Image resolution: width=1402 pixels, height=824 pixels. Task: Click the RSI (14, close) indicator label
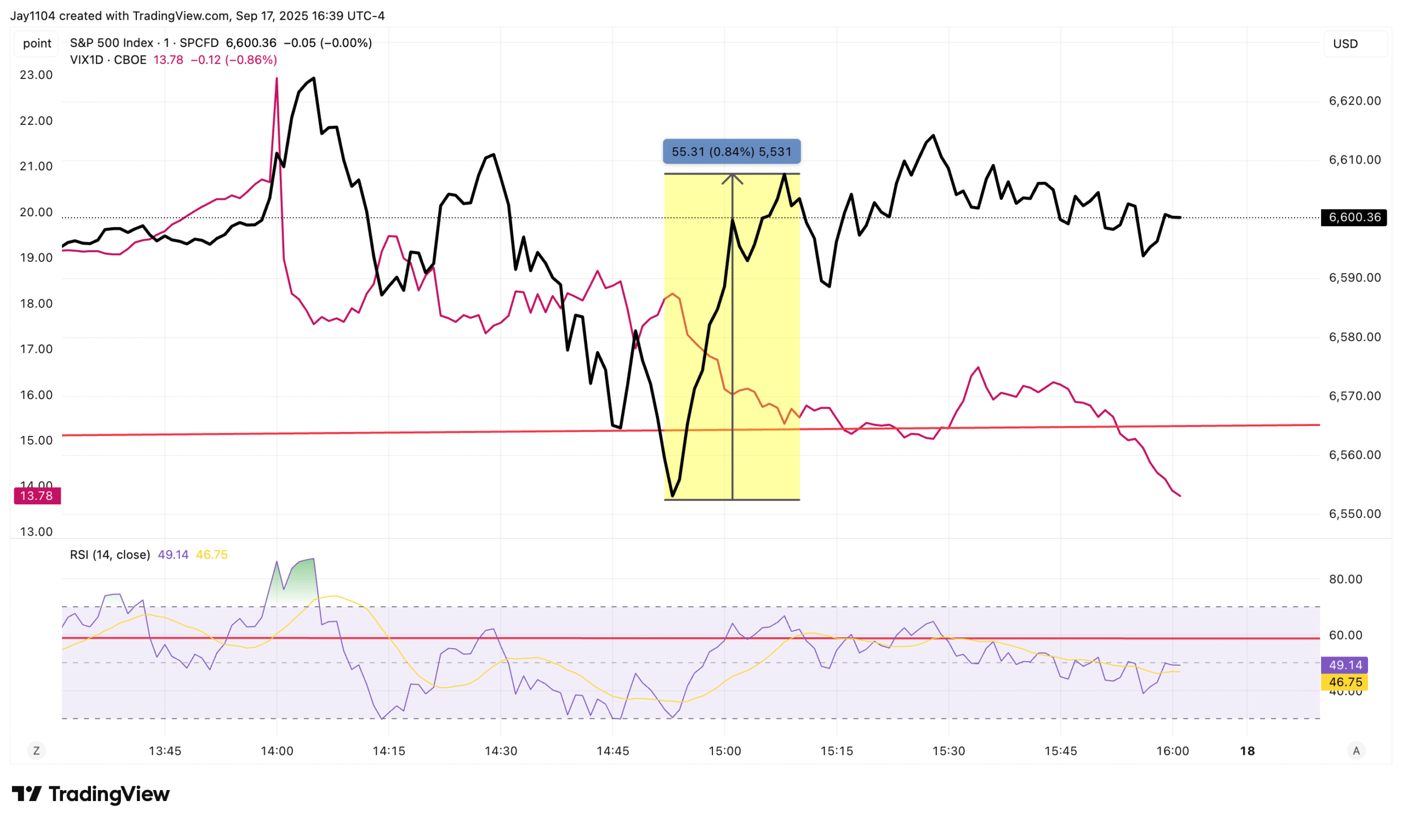point(110,555)
